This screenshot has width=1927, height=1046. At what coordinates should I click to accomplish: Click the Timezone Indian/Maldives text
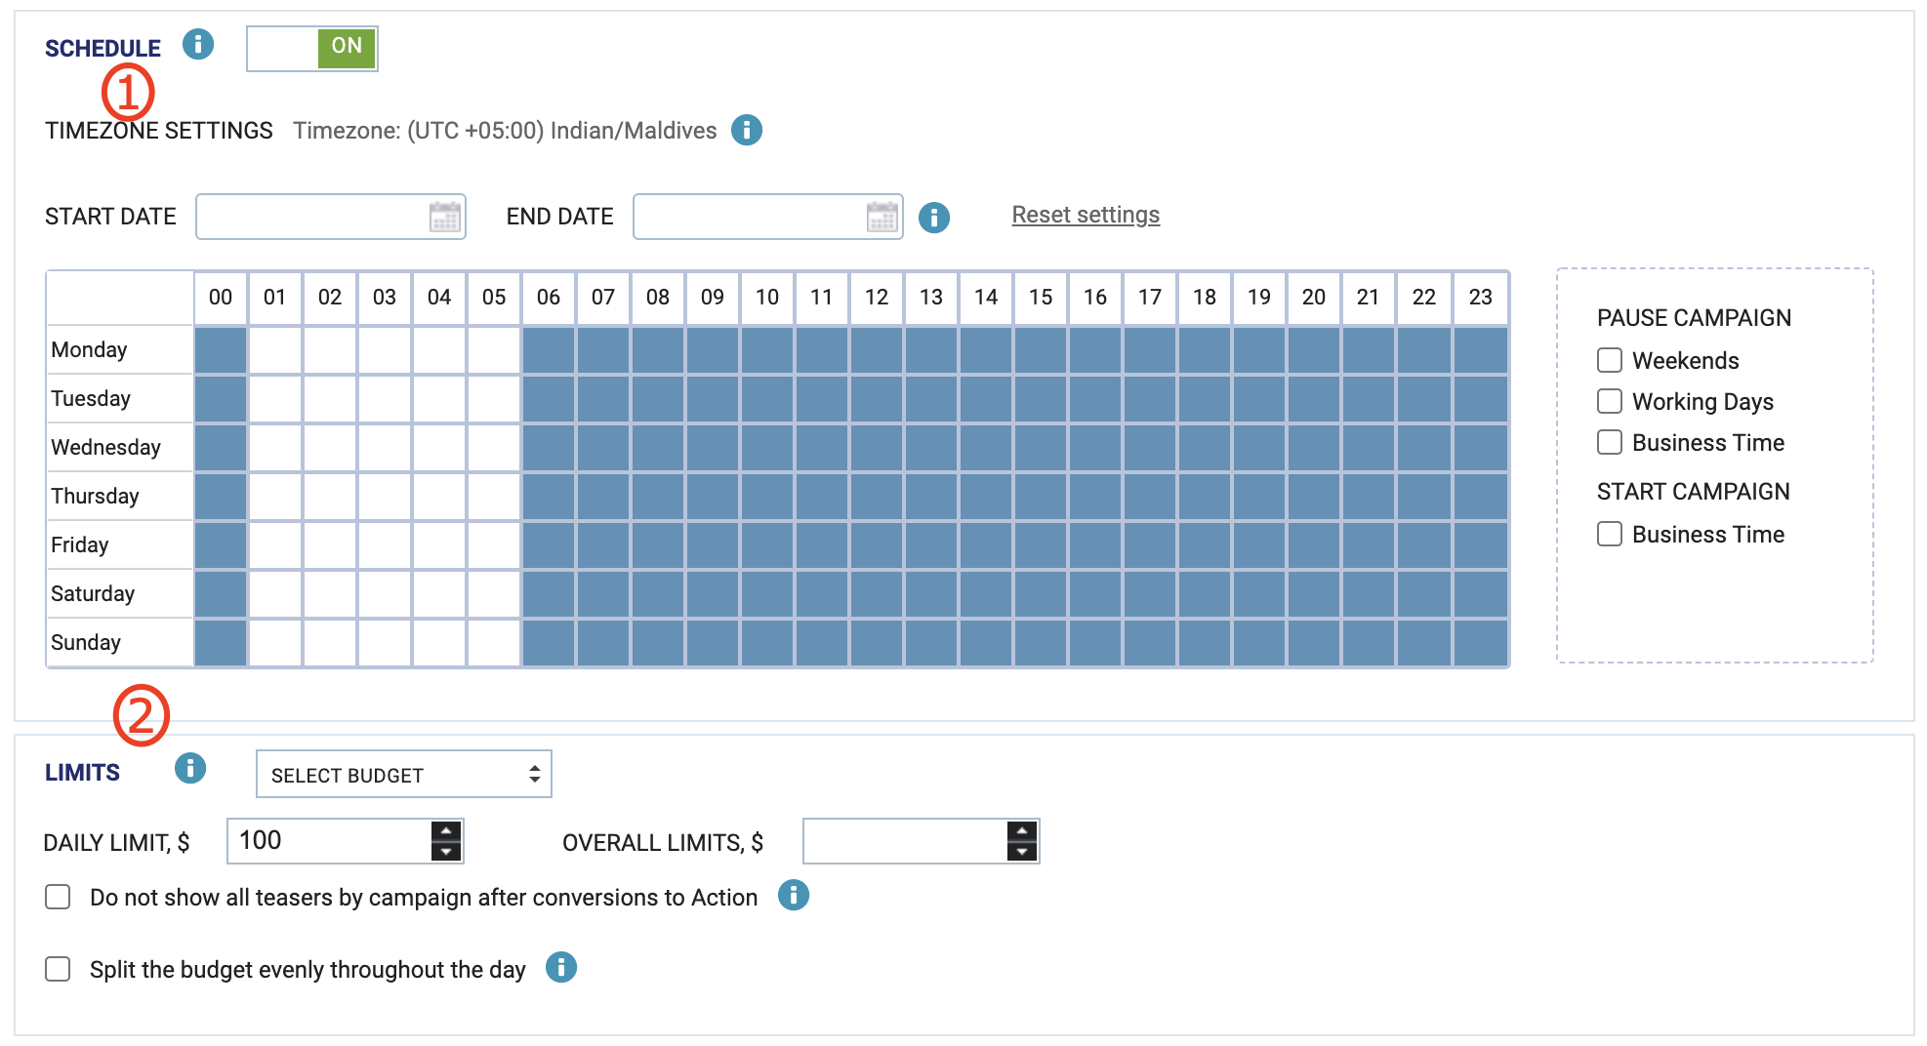[x=505, y=131]
